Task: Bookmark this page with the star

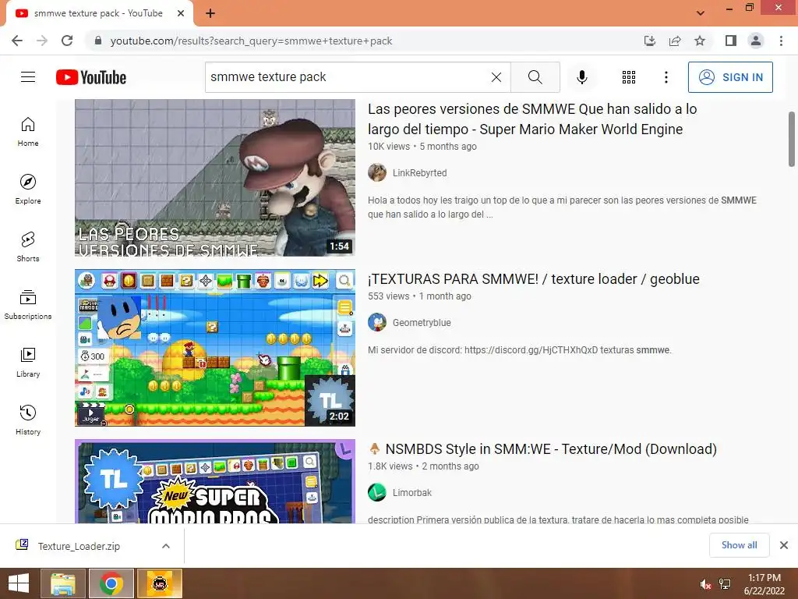Action: pos(700,41)
